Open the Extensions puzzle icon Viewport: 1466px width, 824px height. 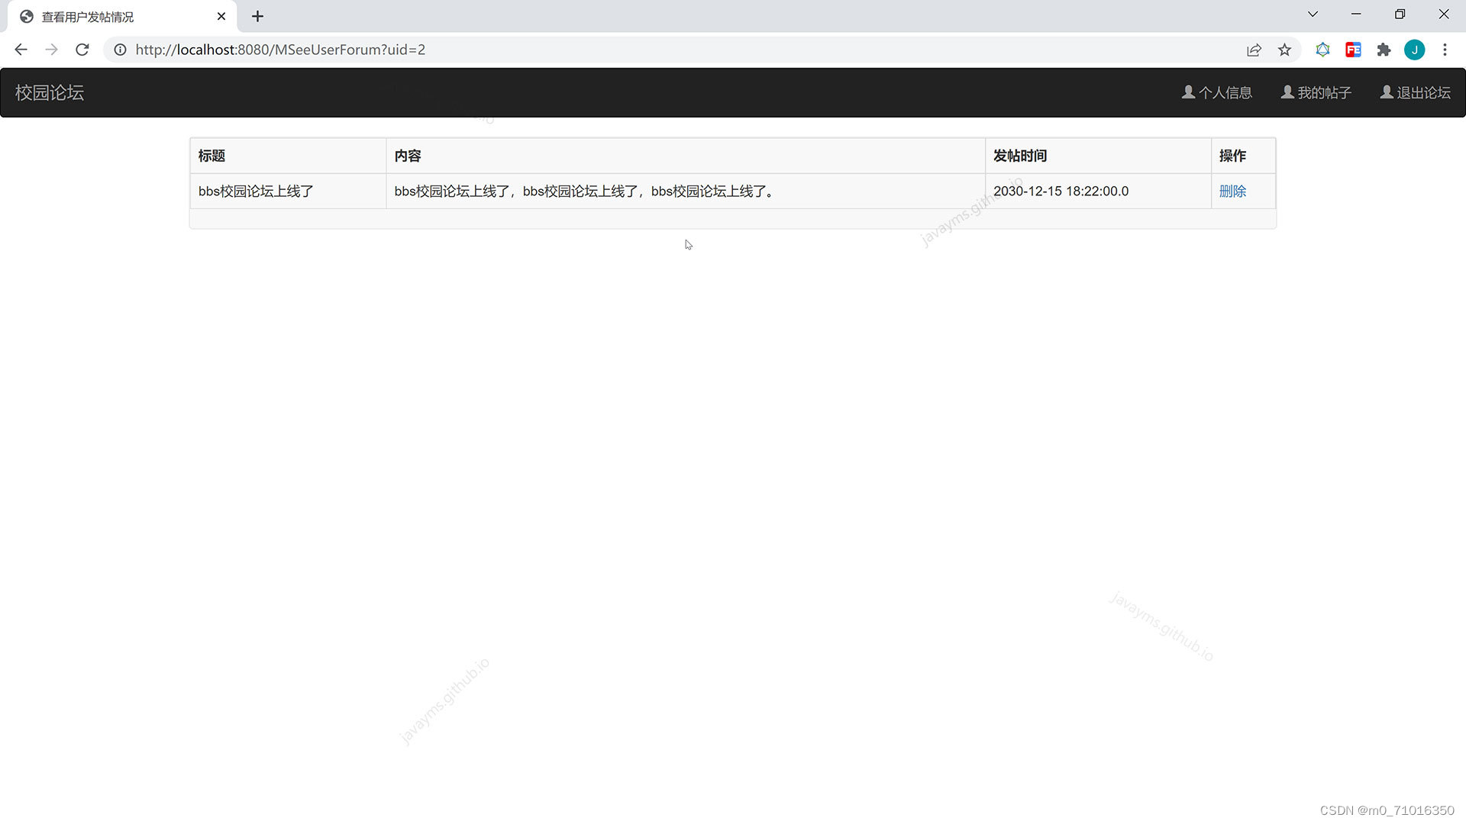click(x=1384, y=50)
